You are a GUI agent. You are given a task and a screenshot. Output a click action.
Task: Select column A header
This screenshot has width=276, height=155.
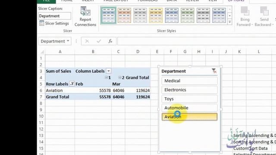[60, 52]
